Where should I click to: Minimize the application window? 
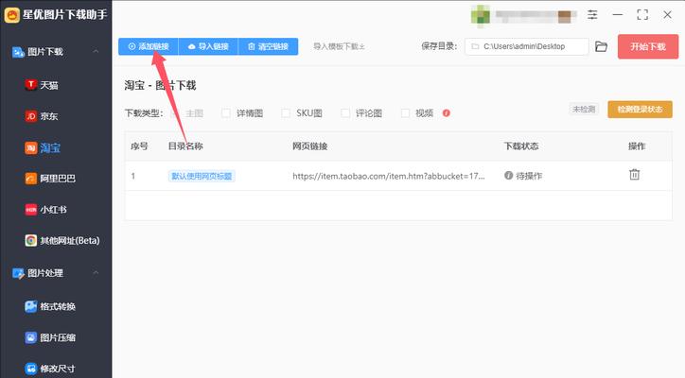point(617,15)
